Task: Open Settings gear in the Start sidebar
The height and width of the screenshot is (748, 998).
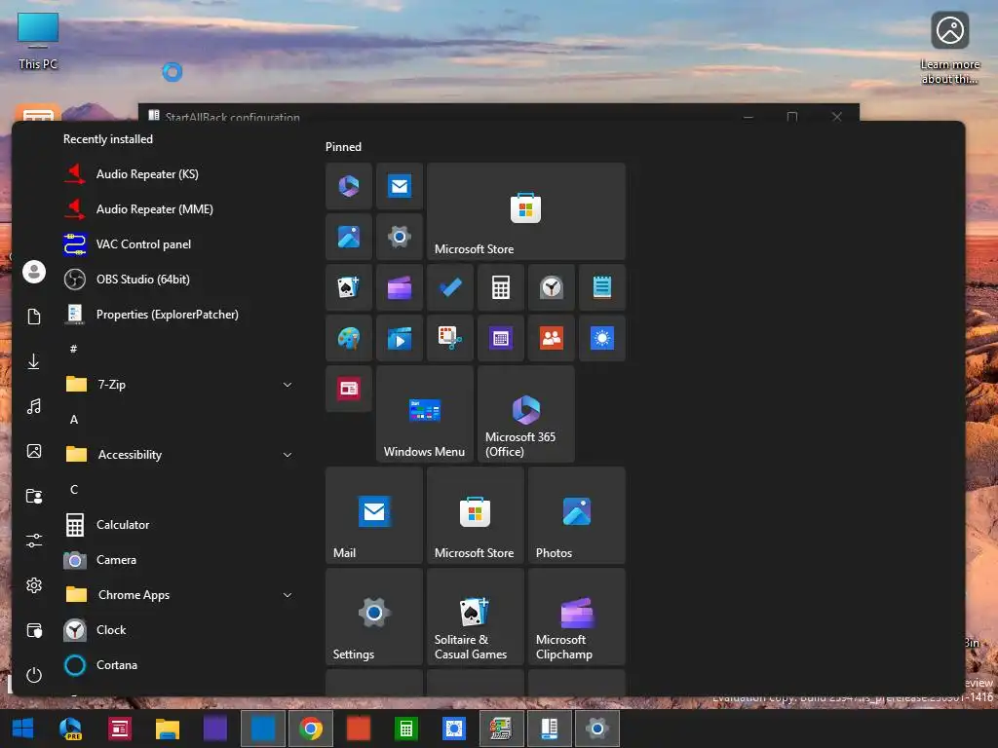Action: click(34, 585)
